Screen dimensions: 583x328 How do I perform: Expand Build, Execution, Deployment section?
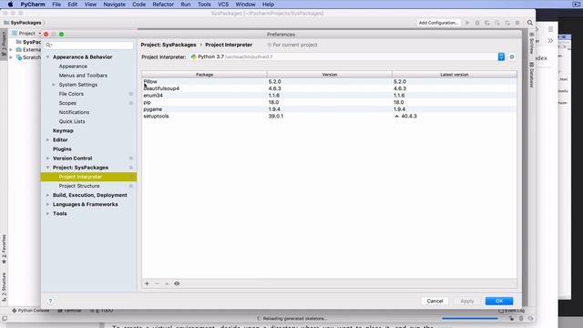pyautogui.click(x=48, y=195)
